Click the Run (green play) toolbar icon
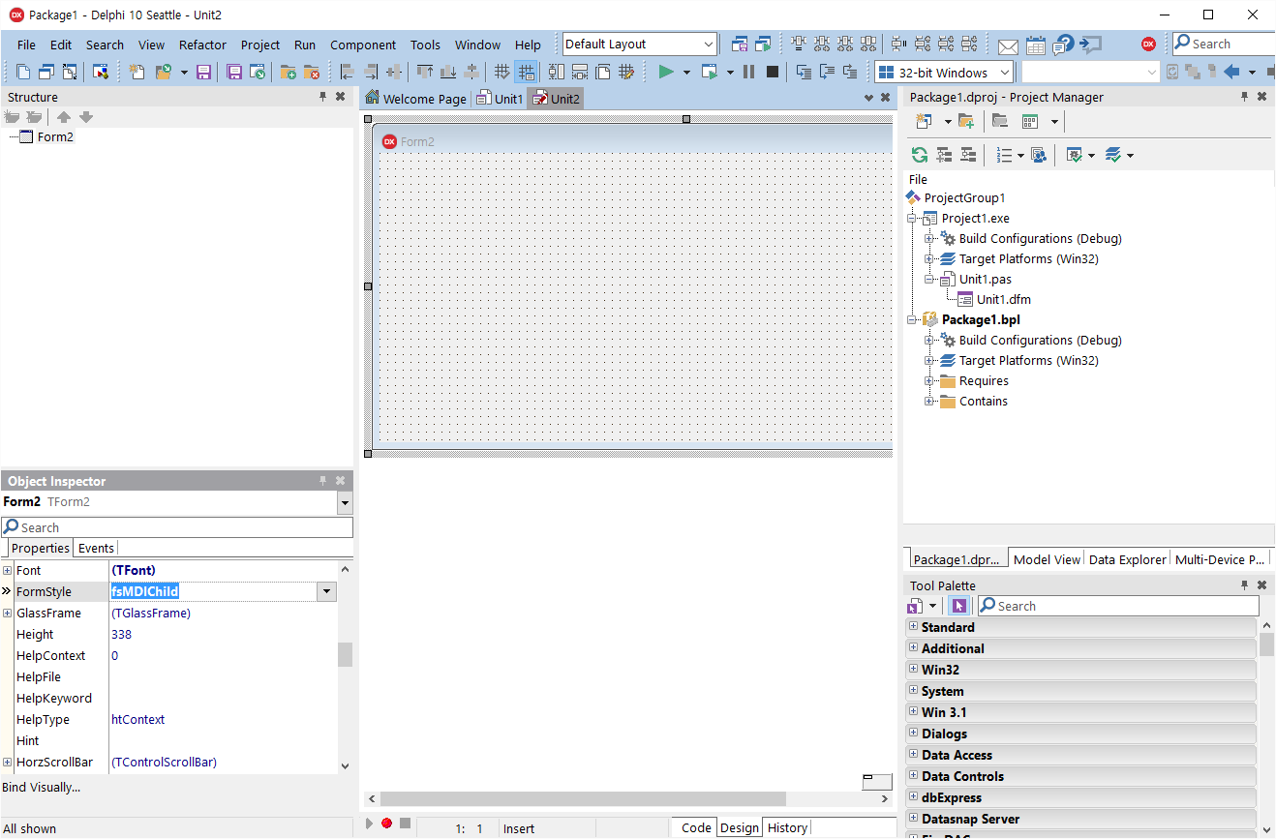1276x839 pixels. pyautogui.click(x=666, y=72)
